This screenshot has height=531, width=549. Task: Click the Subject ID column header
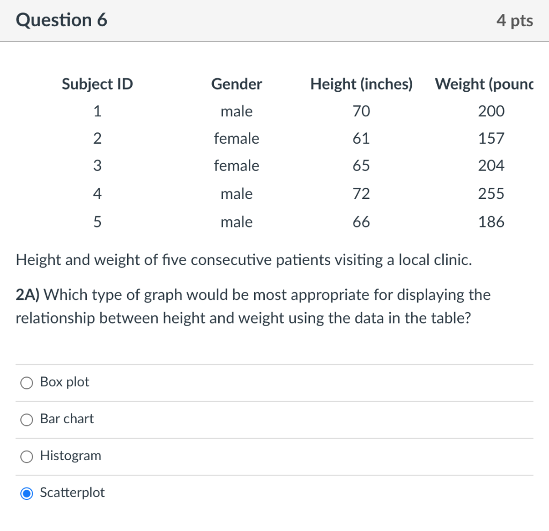point(97,84)
